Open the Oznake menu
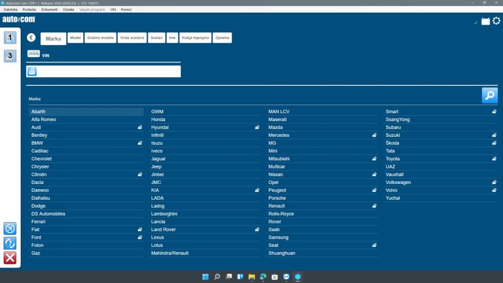Image resolution: width=503 pixels, height=283 pixels. pyautogui.click(x=68, y=10)
